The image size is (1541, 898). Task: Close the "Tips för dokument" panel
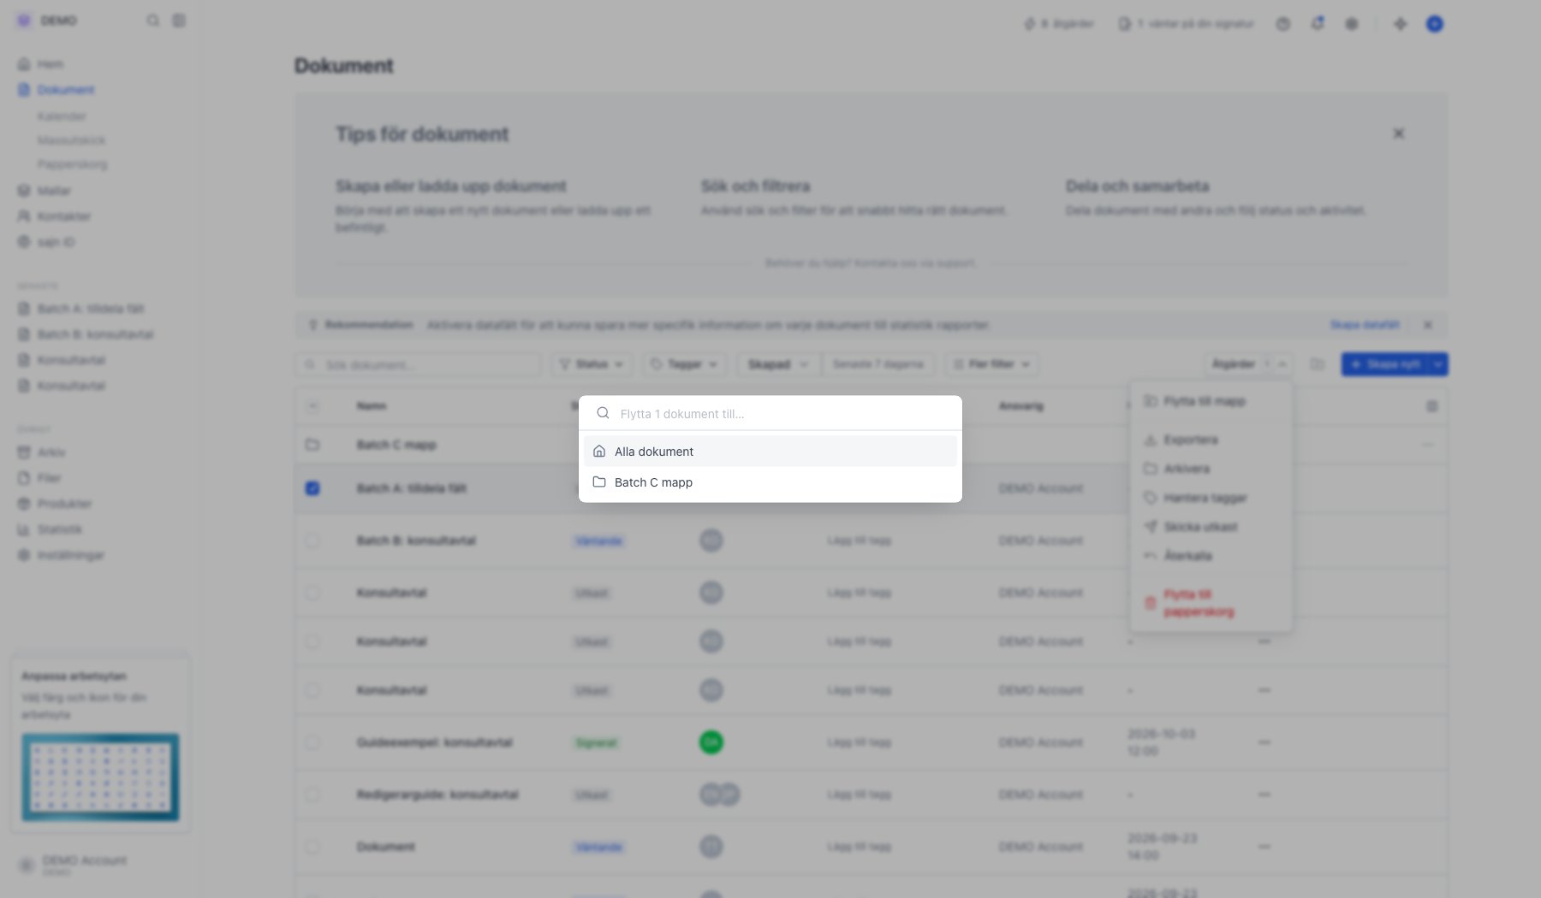[x=1398, y=133]
